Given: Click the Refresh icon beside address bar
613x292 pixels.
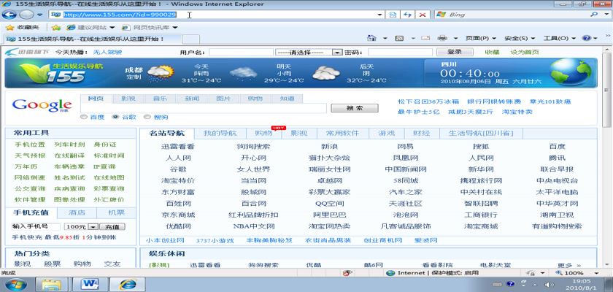Looking at the screenshot, I should point(408,14).
